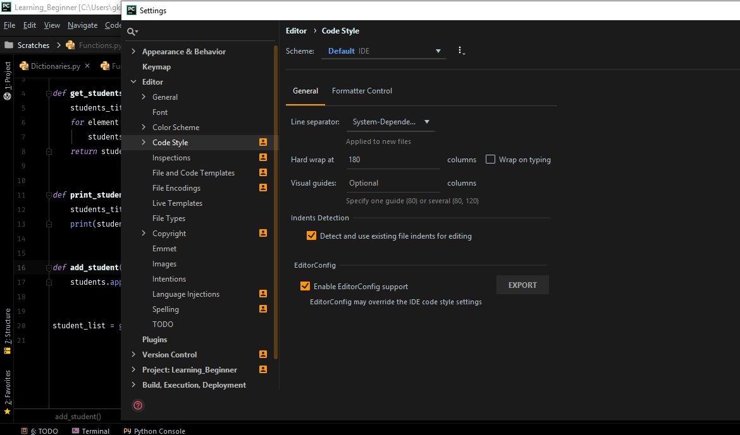Open the scheme actions three-dot menu

(460, 51)
